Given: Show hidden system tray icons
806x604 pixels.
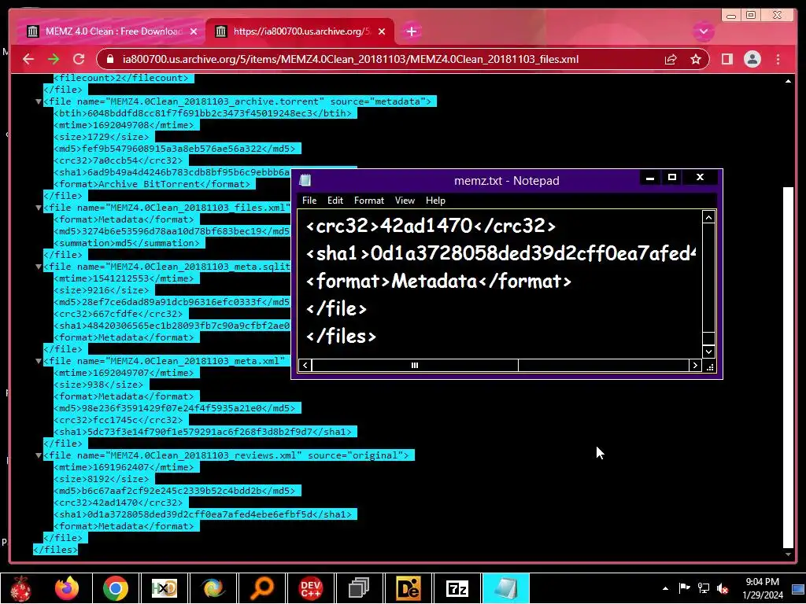Looking at the screenshot, I should [x=665, y=588].
